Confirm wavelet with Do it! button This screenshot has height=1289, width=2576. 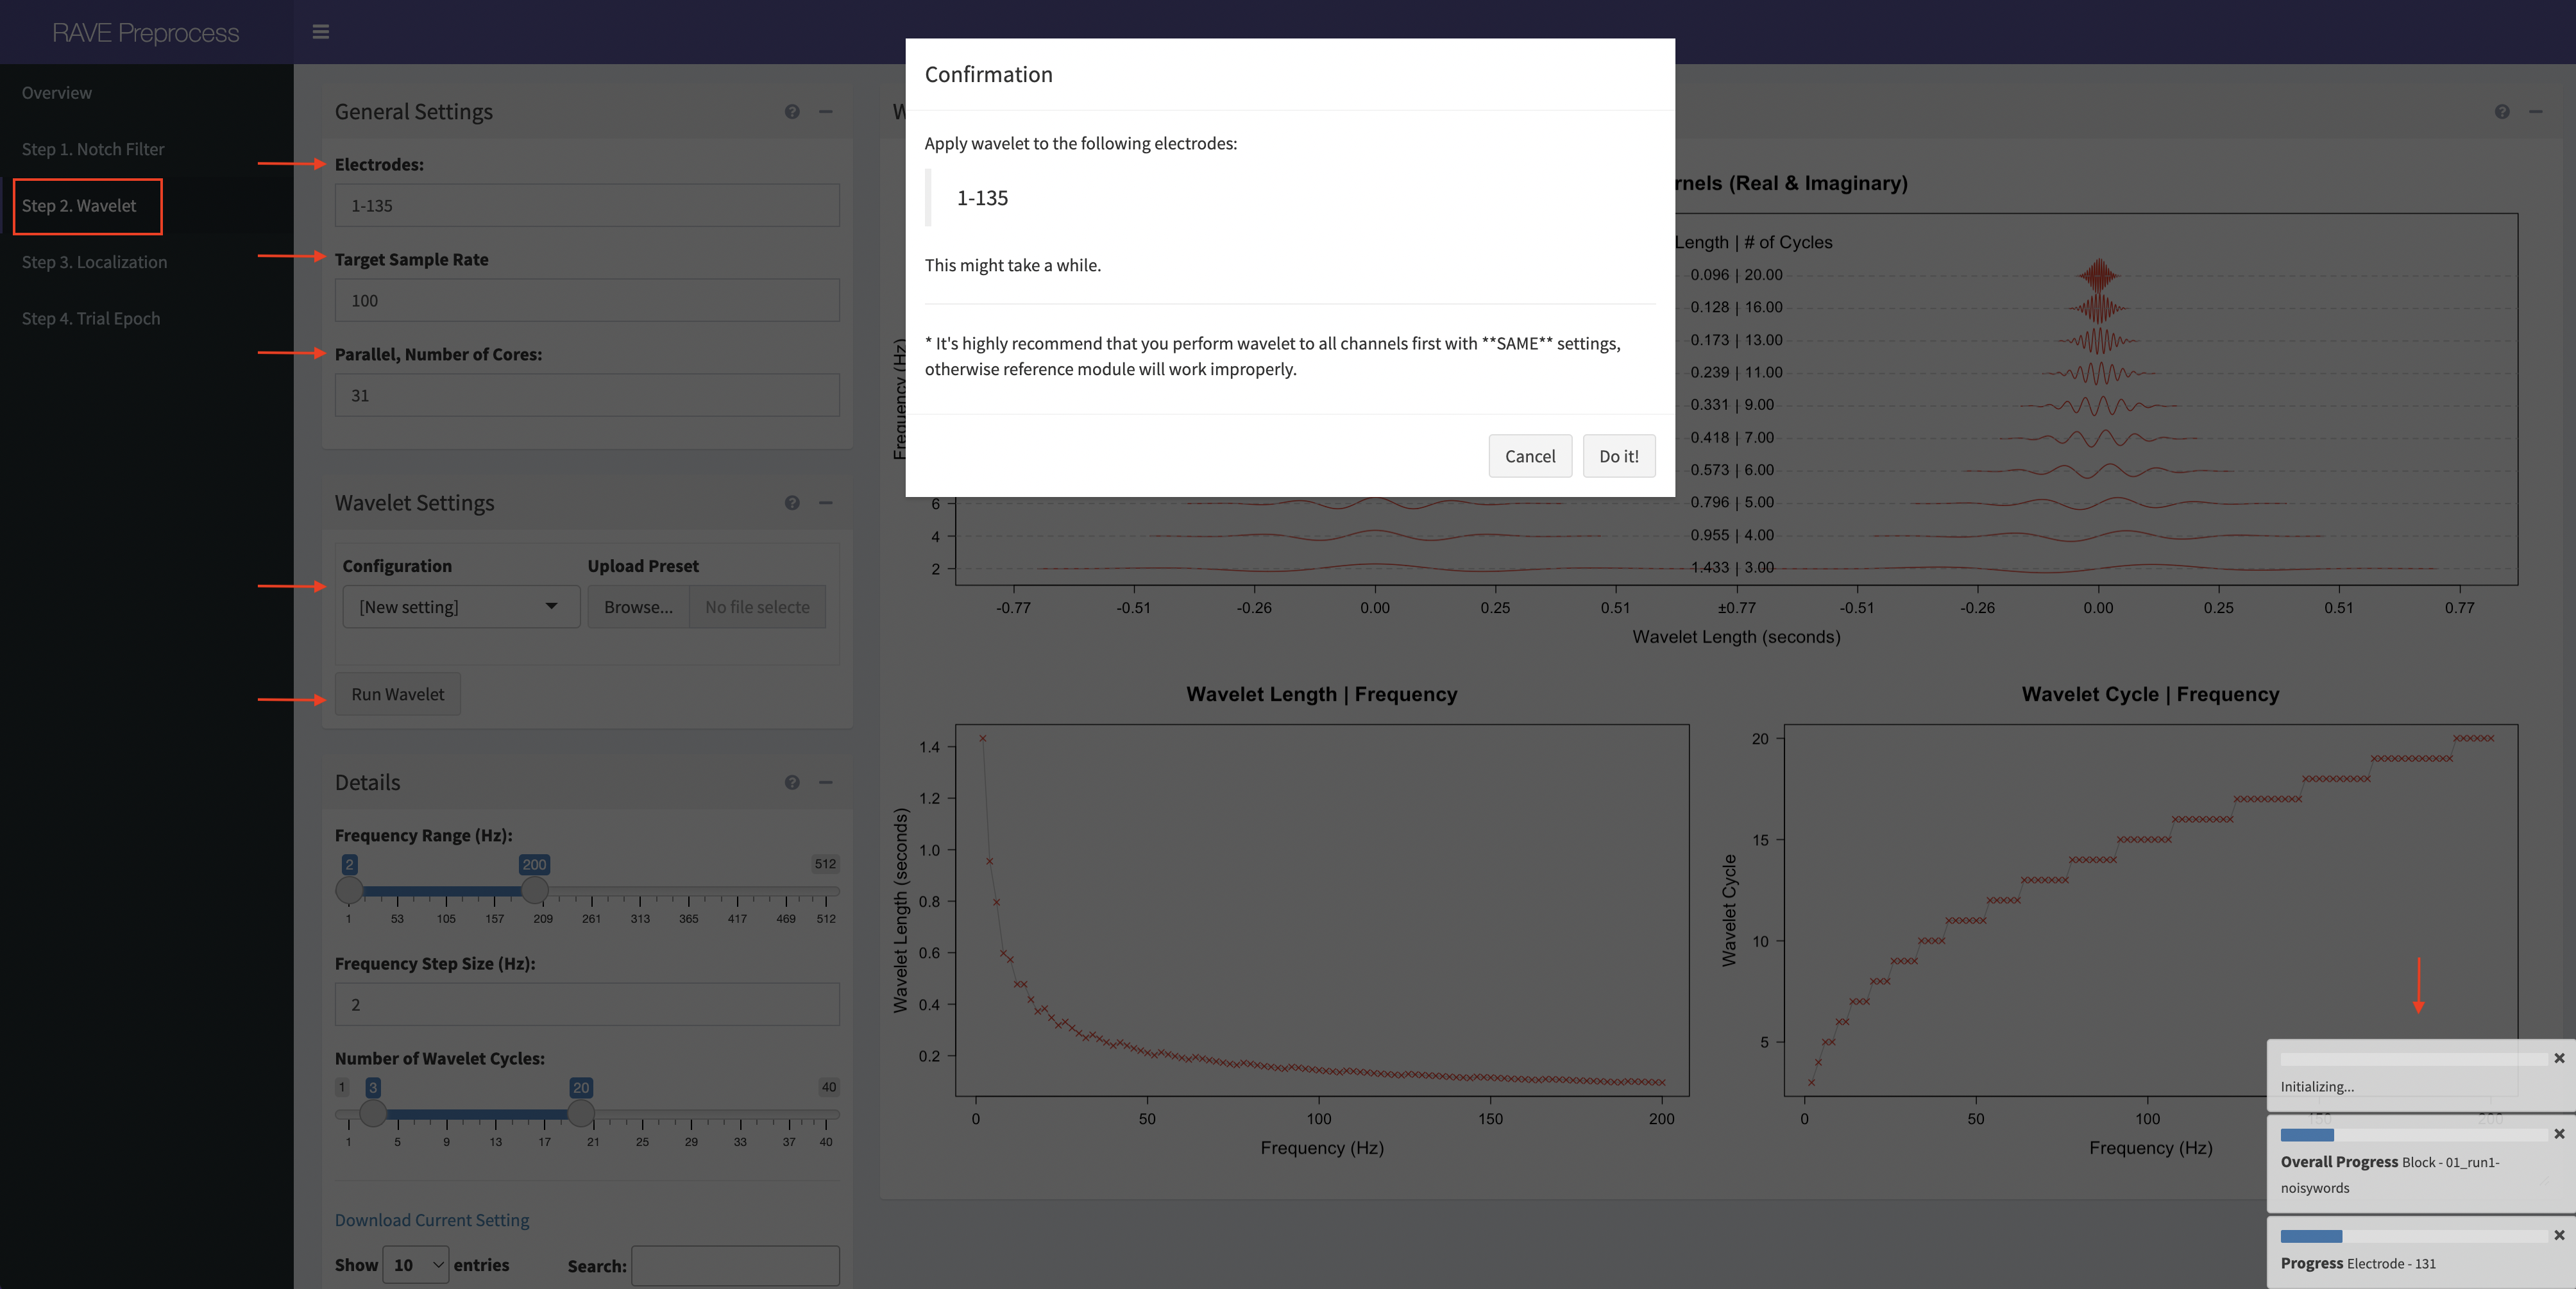tap(1618, 456)
